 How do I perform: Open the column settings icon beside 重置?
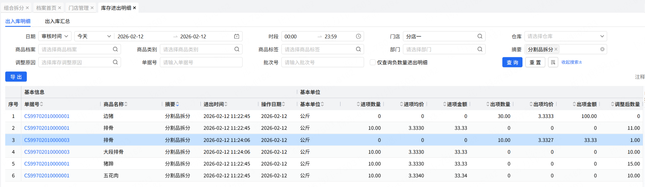click(553, 62)
